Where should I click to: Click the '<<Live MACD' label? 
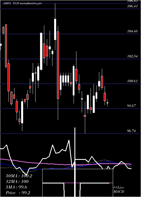point(119,190)
